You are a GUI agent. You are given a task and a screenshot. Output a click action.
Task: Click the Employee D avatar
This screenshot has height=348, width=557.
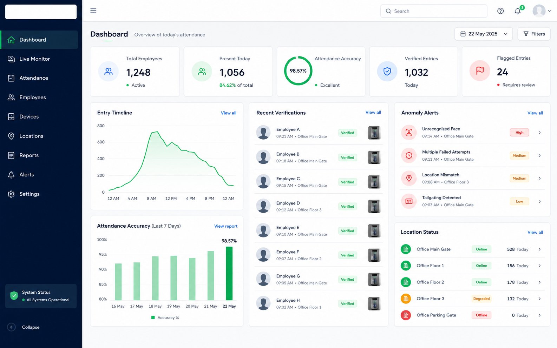click(263, 206)
